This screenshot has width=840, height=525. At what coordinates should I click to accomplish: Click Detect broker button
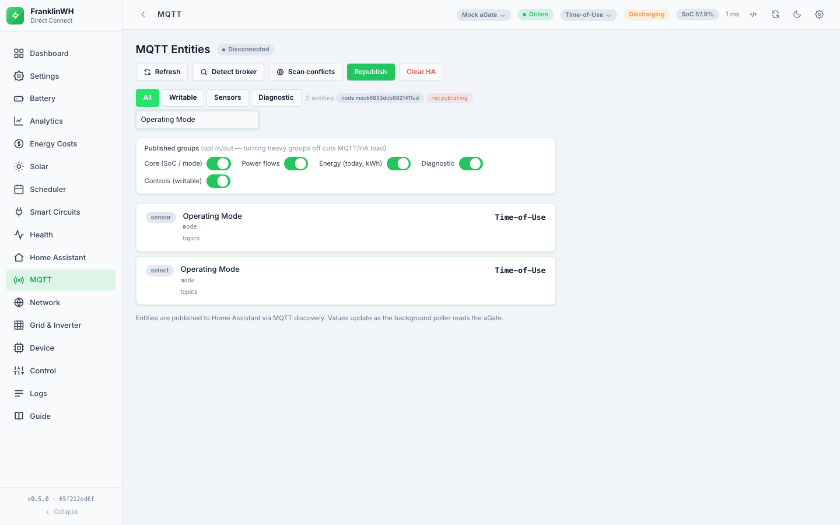(228, 72)
